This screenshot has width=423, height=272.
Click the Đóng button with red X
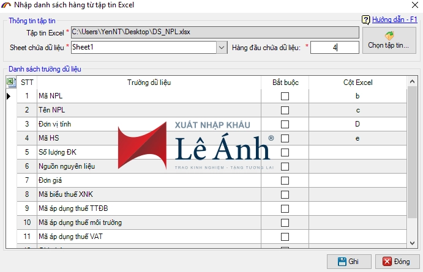click(x=396, y=261)
